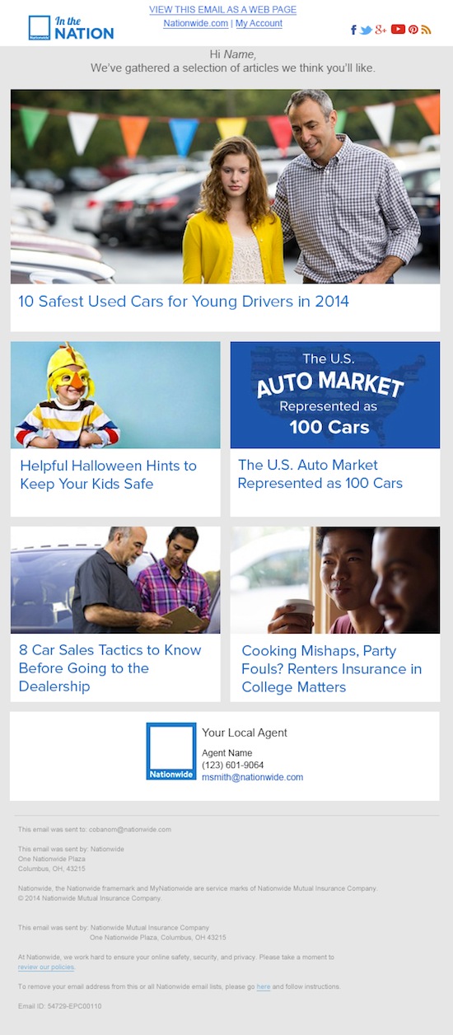Screen dimensions: 453x1035
Task: Click the Google Plus icon
Action: pos(381,30)
